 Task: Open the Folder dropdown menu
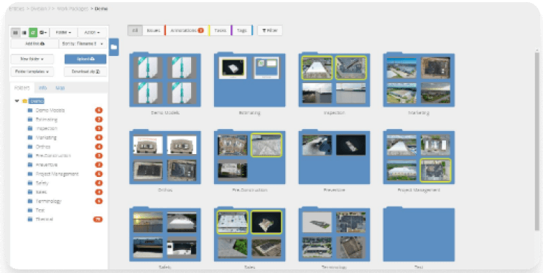[x=63, y=32]
